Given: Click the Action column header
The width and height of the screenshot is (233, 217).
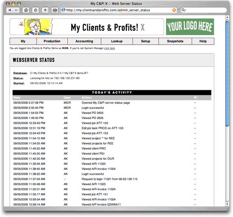Looking at the screenshot, I should click(87, 98).
